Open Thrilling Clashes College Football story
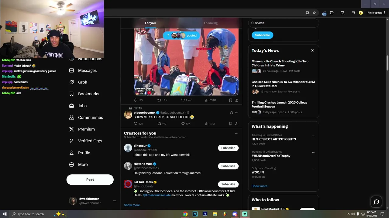This screenshot has width=389, height=218. pyautogui.click(x=279, y=104)
